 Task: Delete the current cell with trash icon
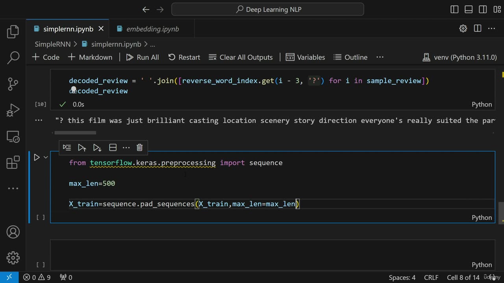(x=139, y=147)
